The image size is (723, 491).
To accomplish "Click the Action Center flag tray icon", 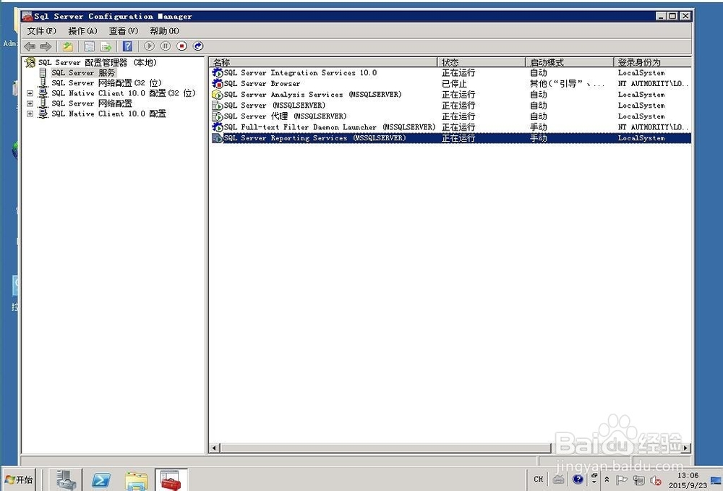I will (622, 480).
